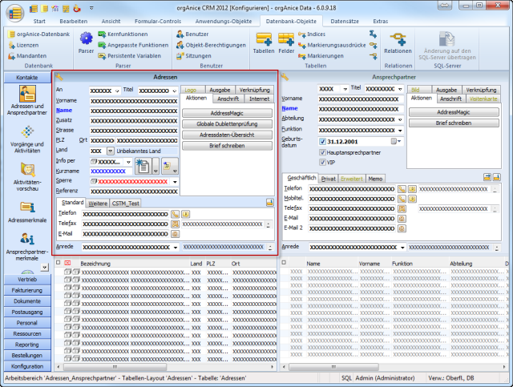Click the Adressdaten-Übersicht button
The image size is (513, 387).
click(x=227, y=135)
